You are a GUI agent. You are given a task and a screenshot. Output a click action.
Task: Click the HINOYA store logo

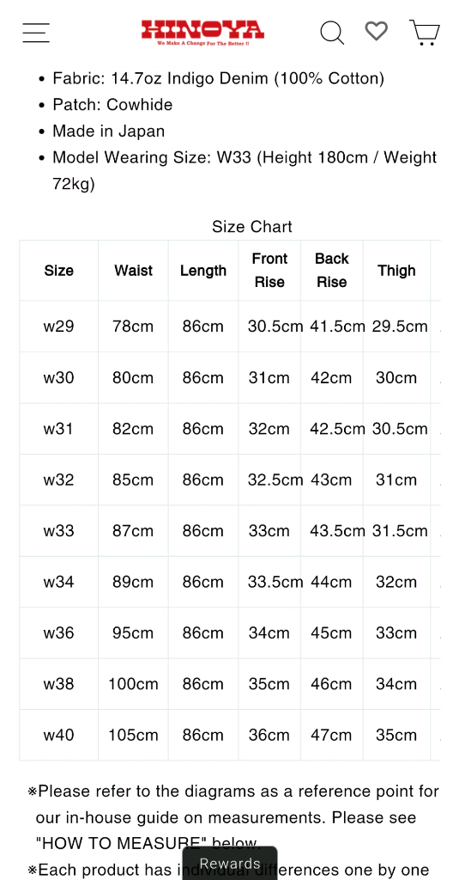202,33
